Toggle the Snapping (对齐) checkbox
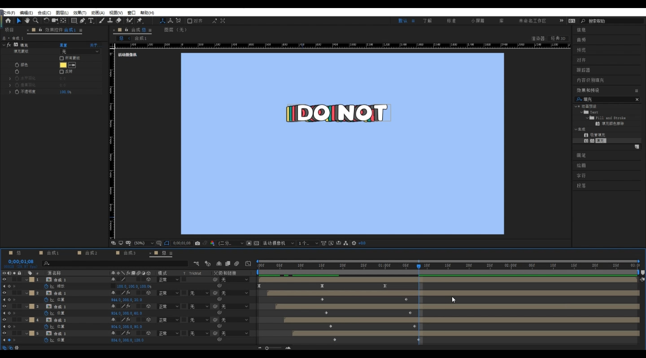Image resolution: width=646 pixels, height=358 pixels. pos(190,21)
